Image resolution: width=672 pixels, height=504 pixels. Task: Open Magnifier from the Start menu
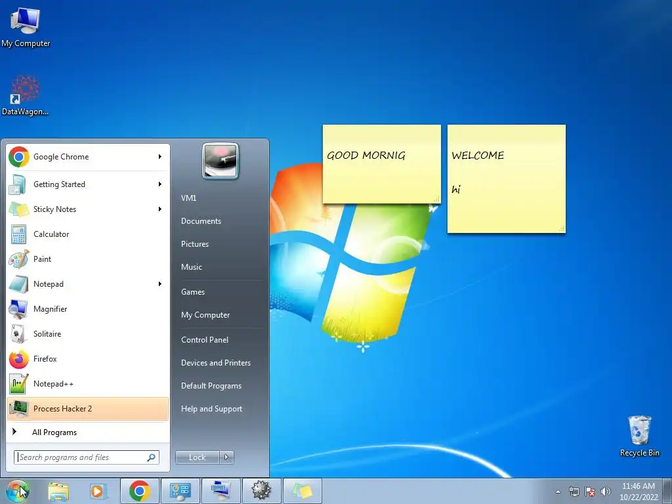[88, 309]
